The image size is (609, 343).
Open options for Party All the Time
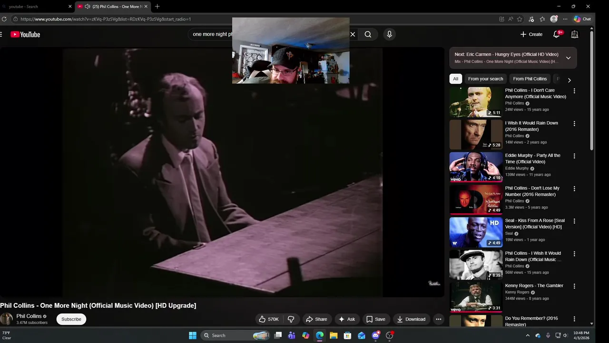(x=574, y=156)
